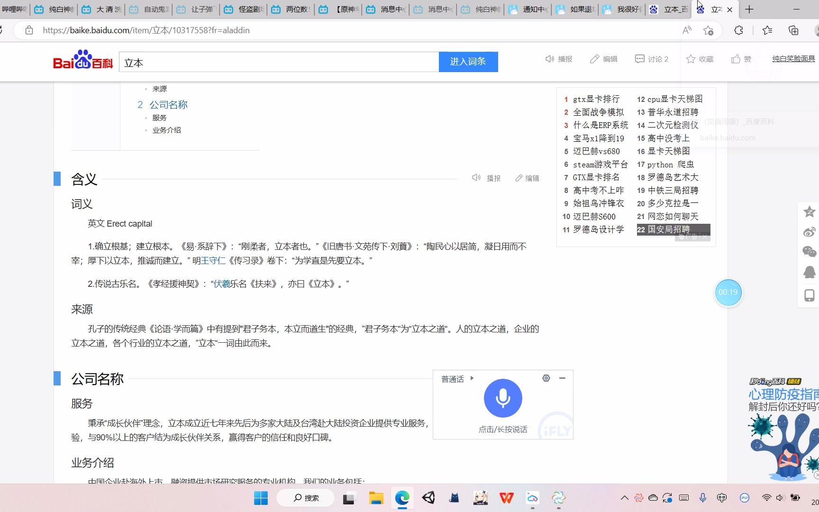Image resolution: width=819 pixels, height=512 pixels.
Task: Switch to the 通知中心 tab
Action: 528,9
